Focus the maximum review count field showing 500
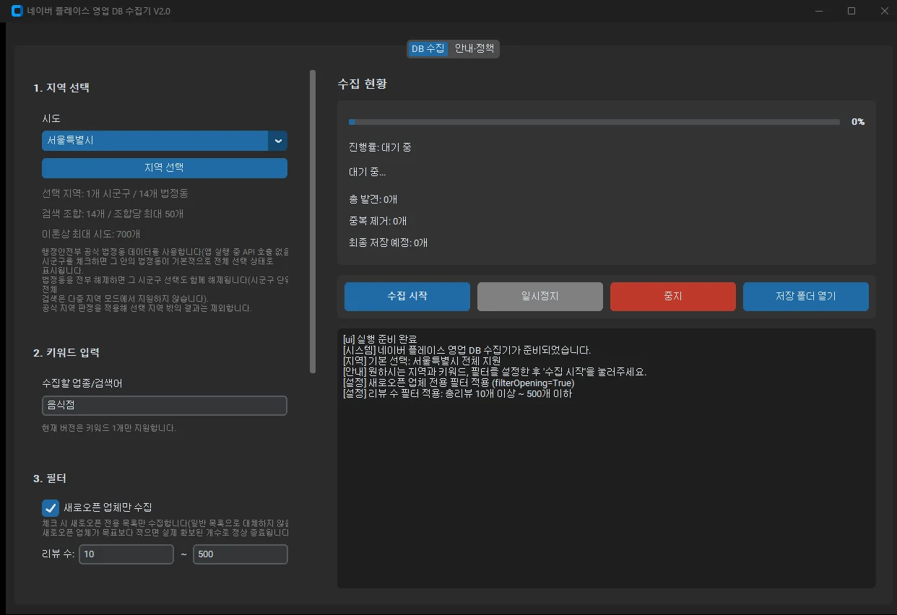 pos(240,554)
